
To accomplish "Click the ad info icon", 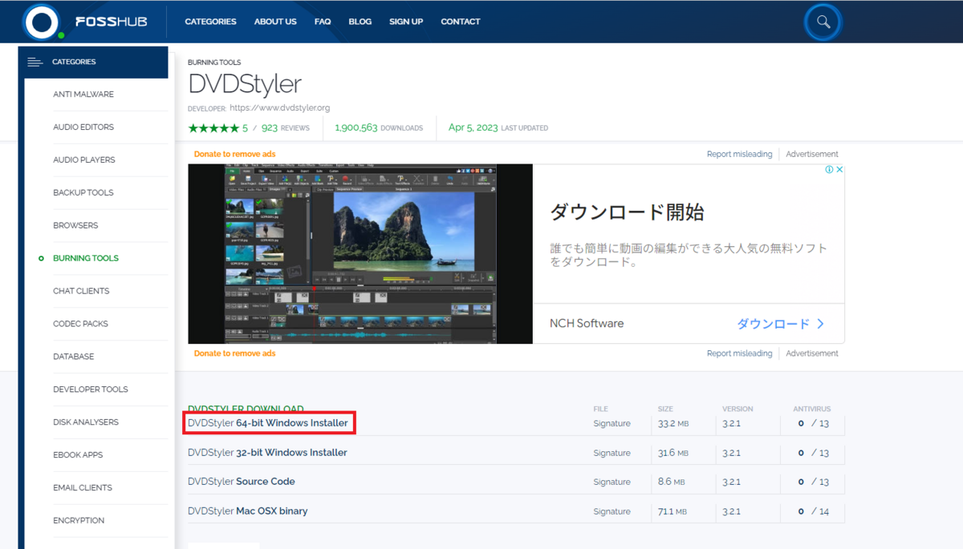I will coord(830,169).
